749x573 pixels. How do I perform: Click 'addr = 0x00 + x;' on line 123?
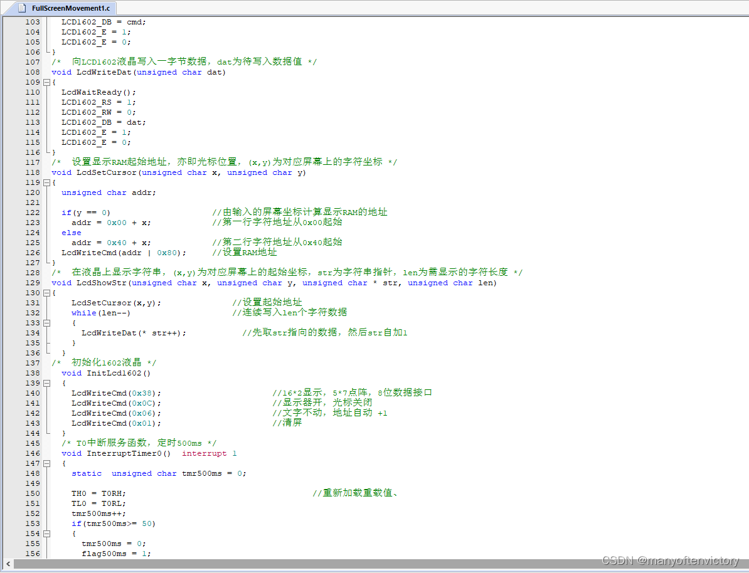click(x=111, y=223)
